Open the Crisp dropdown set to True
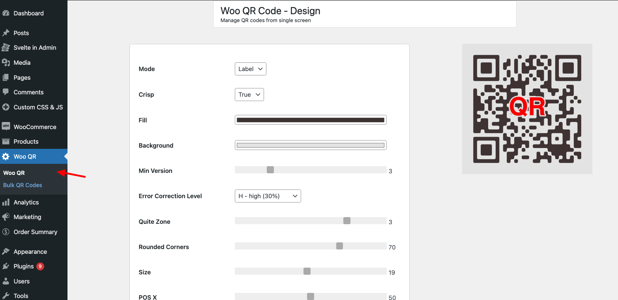Viewport: 618px width, 300px height. coord(249,95)
